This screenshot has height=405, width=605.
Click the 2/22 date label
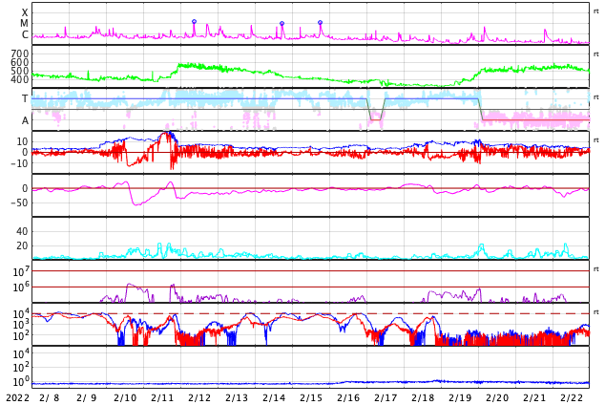572,398
